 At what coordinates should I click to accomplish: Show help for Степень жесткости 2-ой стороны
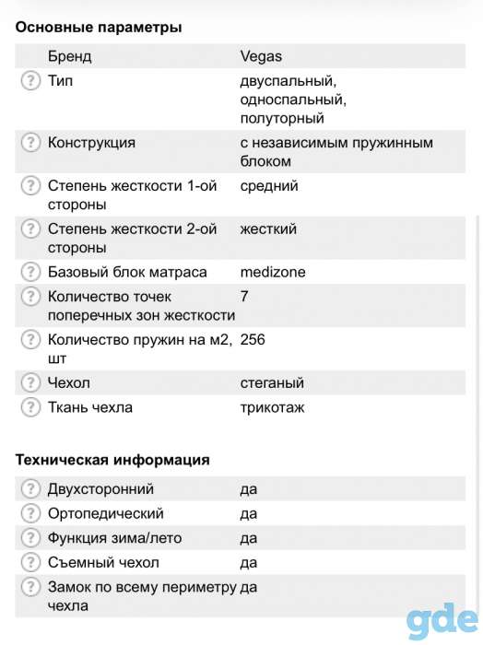pos(30,229)
